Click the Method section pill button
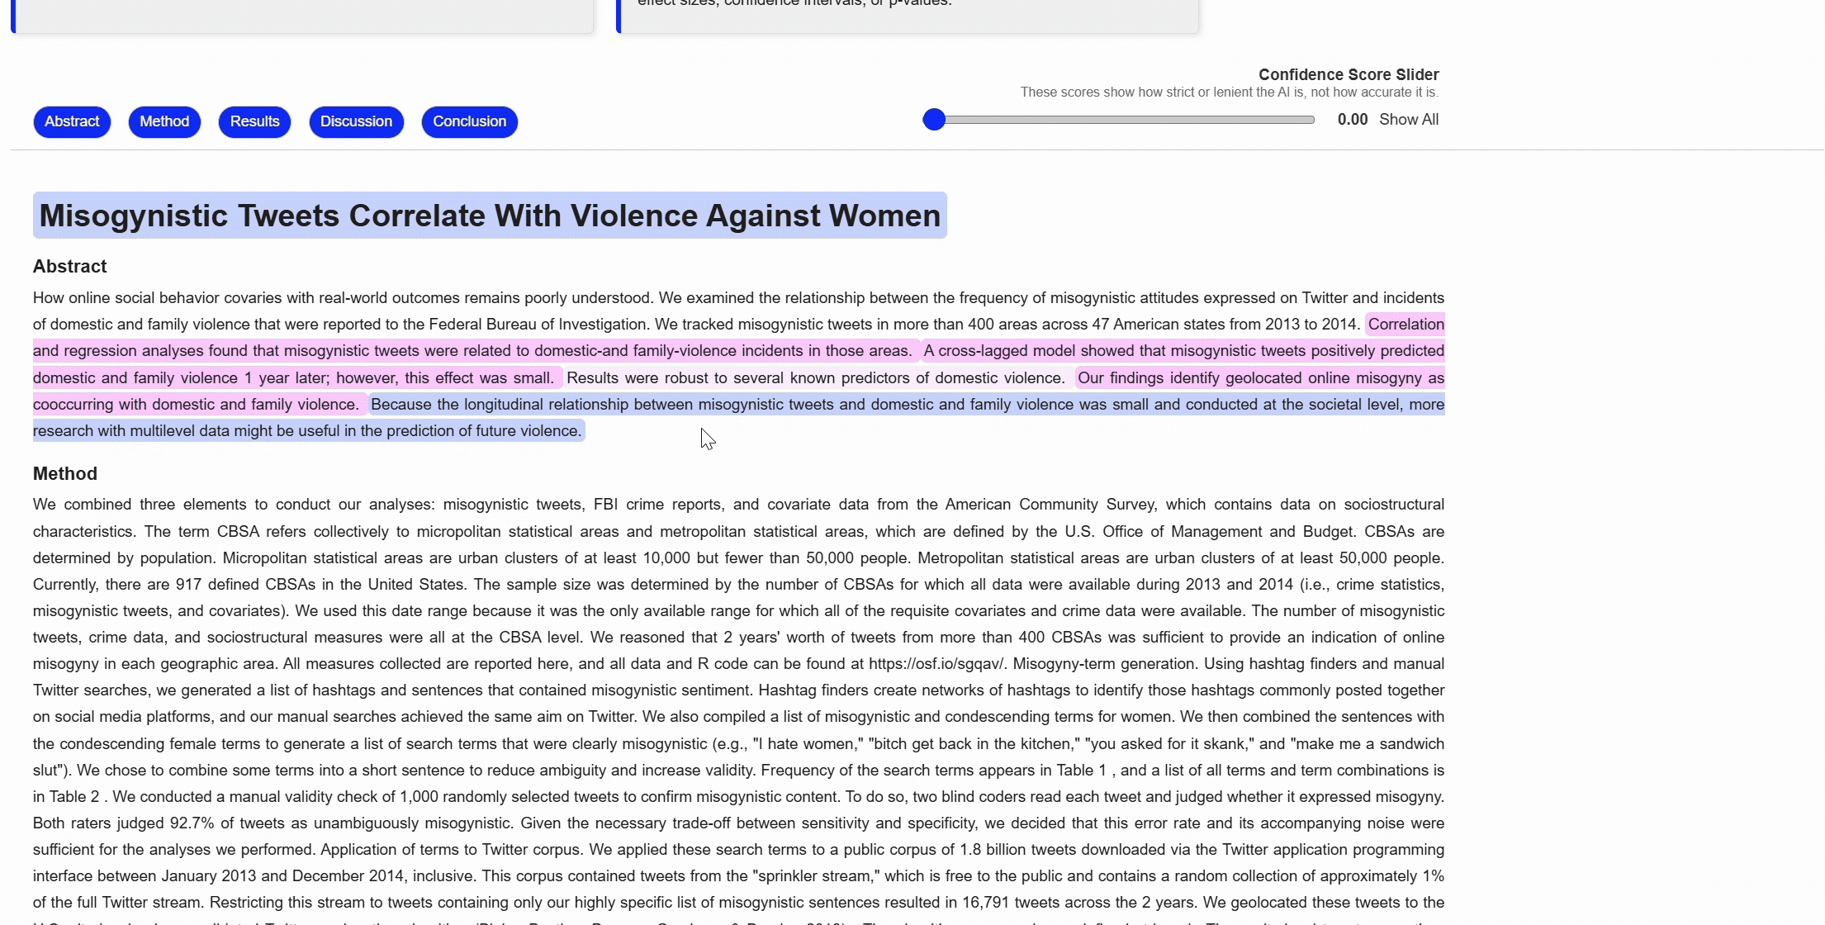Viewport: 1825px width, 925px height. (164, 121)
